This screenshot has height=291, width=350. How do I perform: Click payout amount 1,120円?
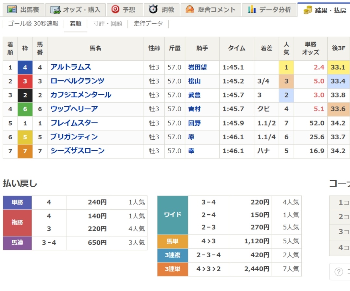(257, 241)
